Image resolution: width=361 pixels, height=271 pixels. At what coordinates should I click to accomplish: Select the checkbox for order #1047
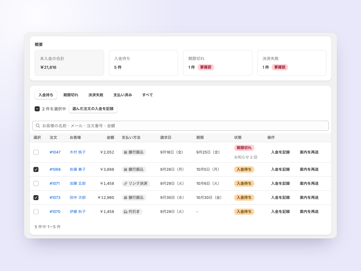[36, 152]
